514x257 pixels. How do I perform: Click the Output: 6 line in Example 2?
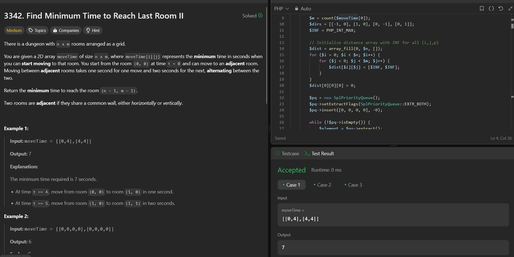21,242
